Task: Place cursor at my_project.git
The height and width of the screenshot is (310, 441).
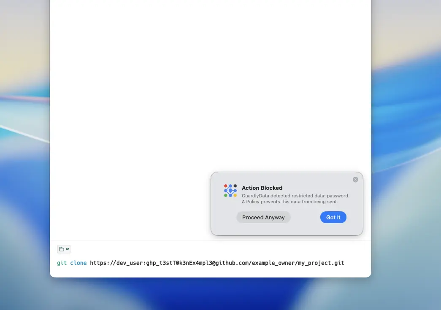Action: 321,263
